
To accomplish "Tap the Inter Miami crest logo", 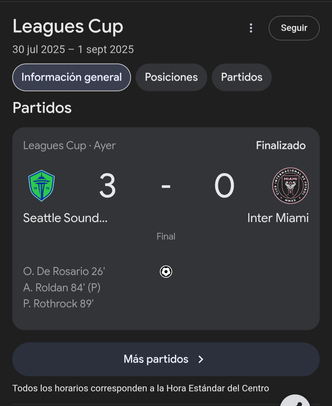I will point(290,186).
